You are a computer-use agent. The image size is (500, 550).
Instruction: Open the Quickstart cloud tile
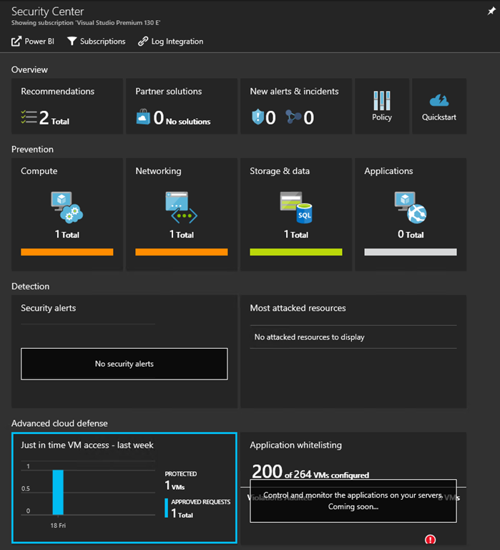(x=439, y=106)
